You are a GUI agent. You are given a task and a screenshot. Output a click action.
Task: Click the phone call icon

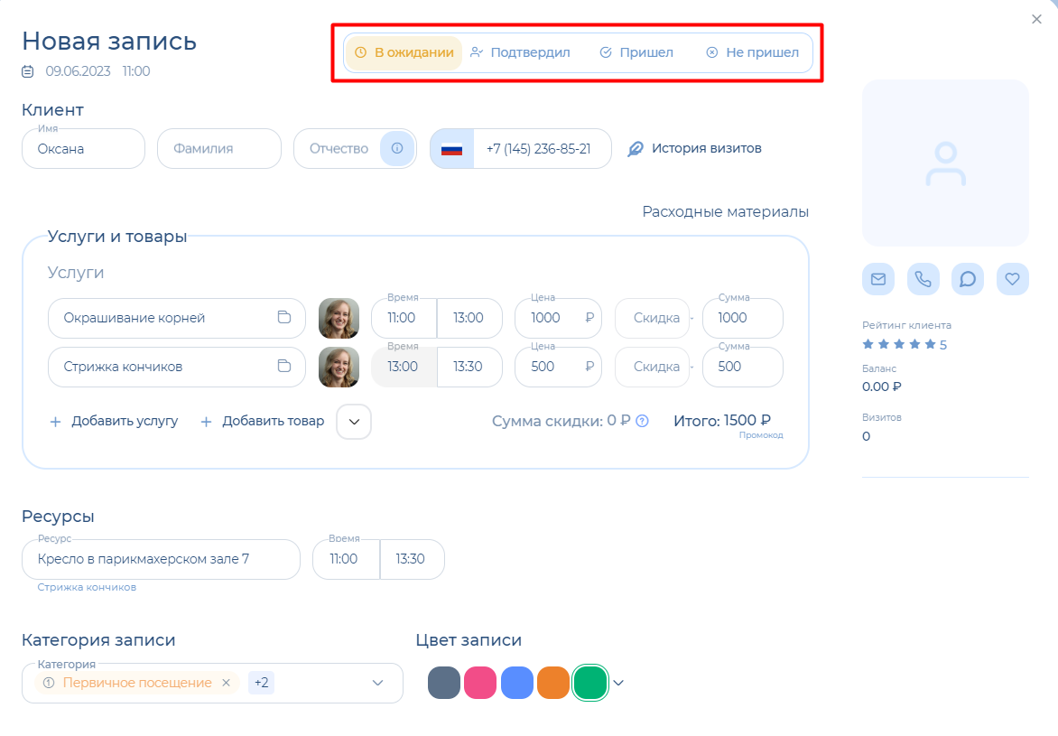923,279
